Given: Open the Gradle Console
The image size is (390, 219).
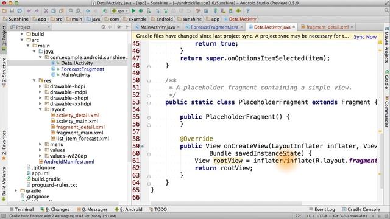Looking at the screenshot, I should [x=361, y=209].
